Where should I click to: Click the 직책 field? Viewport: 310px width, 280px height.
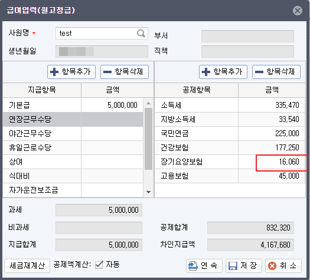[x=247, y=51]
